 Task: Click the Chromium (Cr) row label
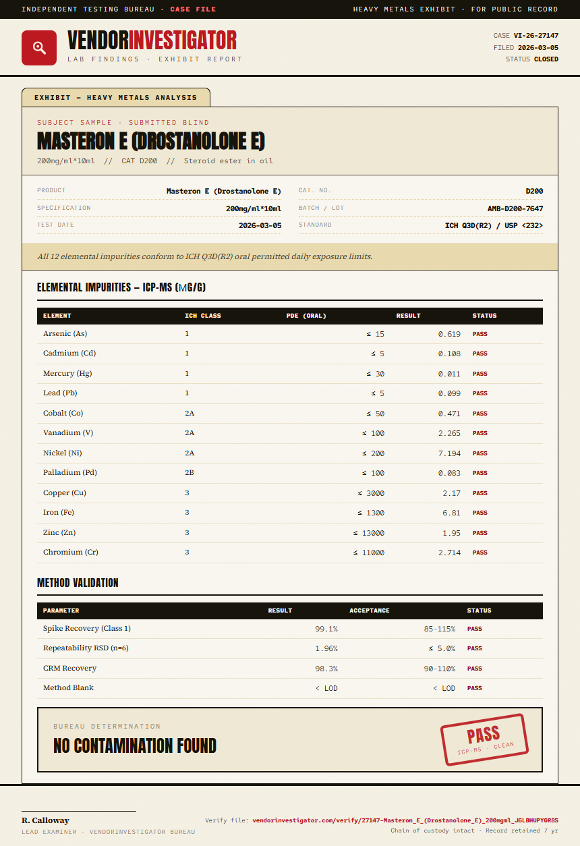(x=71, y=553)
